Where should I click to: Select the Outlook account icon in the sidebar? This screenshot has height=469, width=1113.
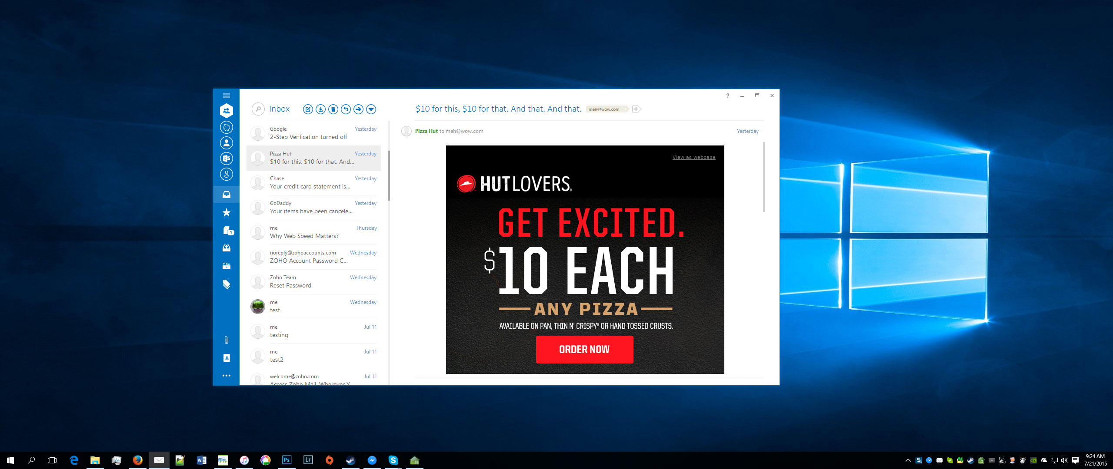pos(227,159)
